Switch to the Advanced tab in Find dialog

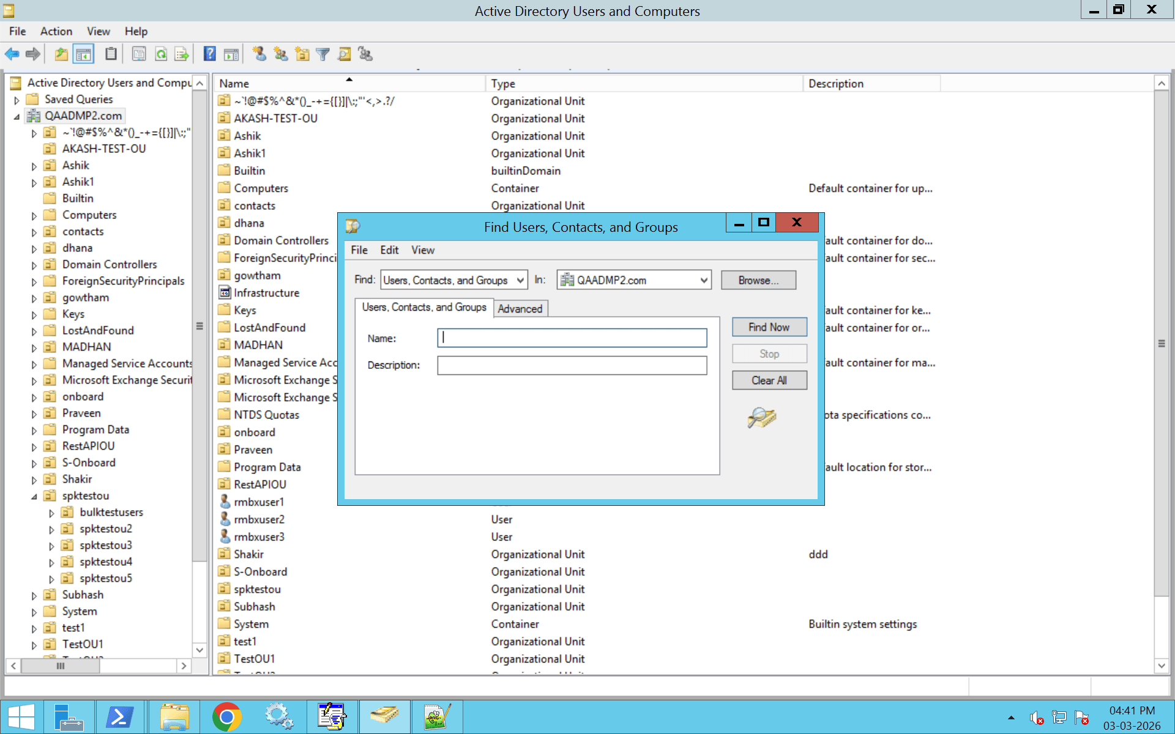(520, 308)
